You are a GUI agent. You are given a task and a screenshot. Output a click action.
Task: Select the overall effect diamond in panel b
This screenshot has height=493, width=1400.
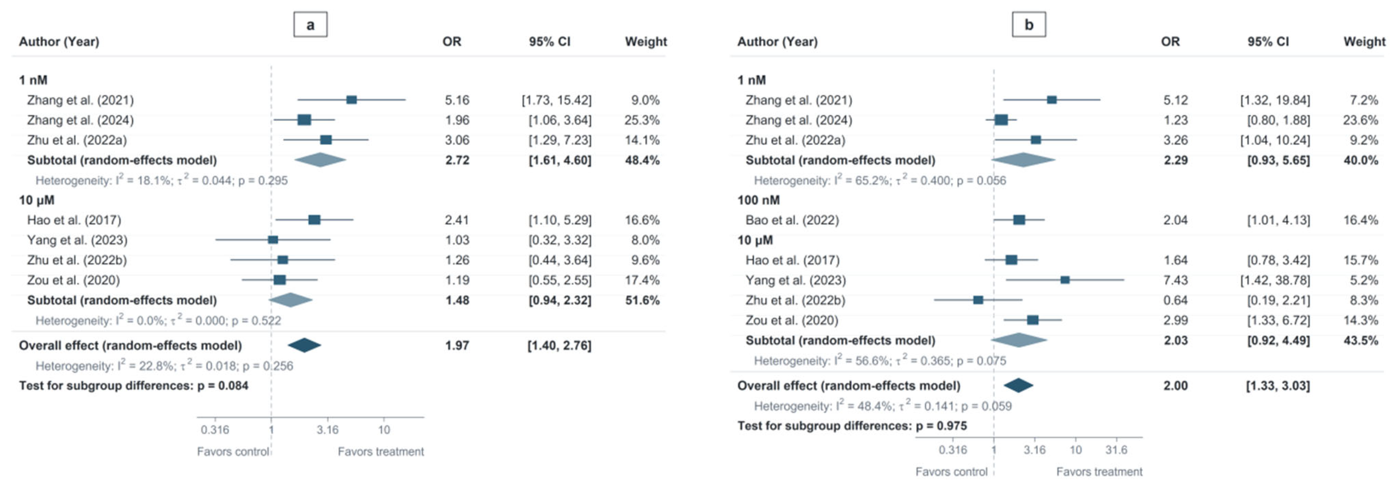click(1018, 386)
